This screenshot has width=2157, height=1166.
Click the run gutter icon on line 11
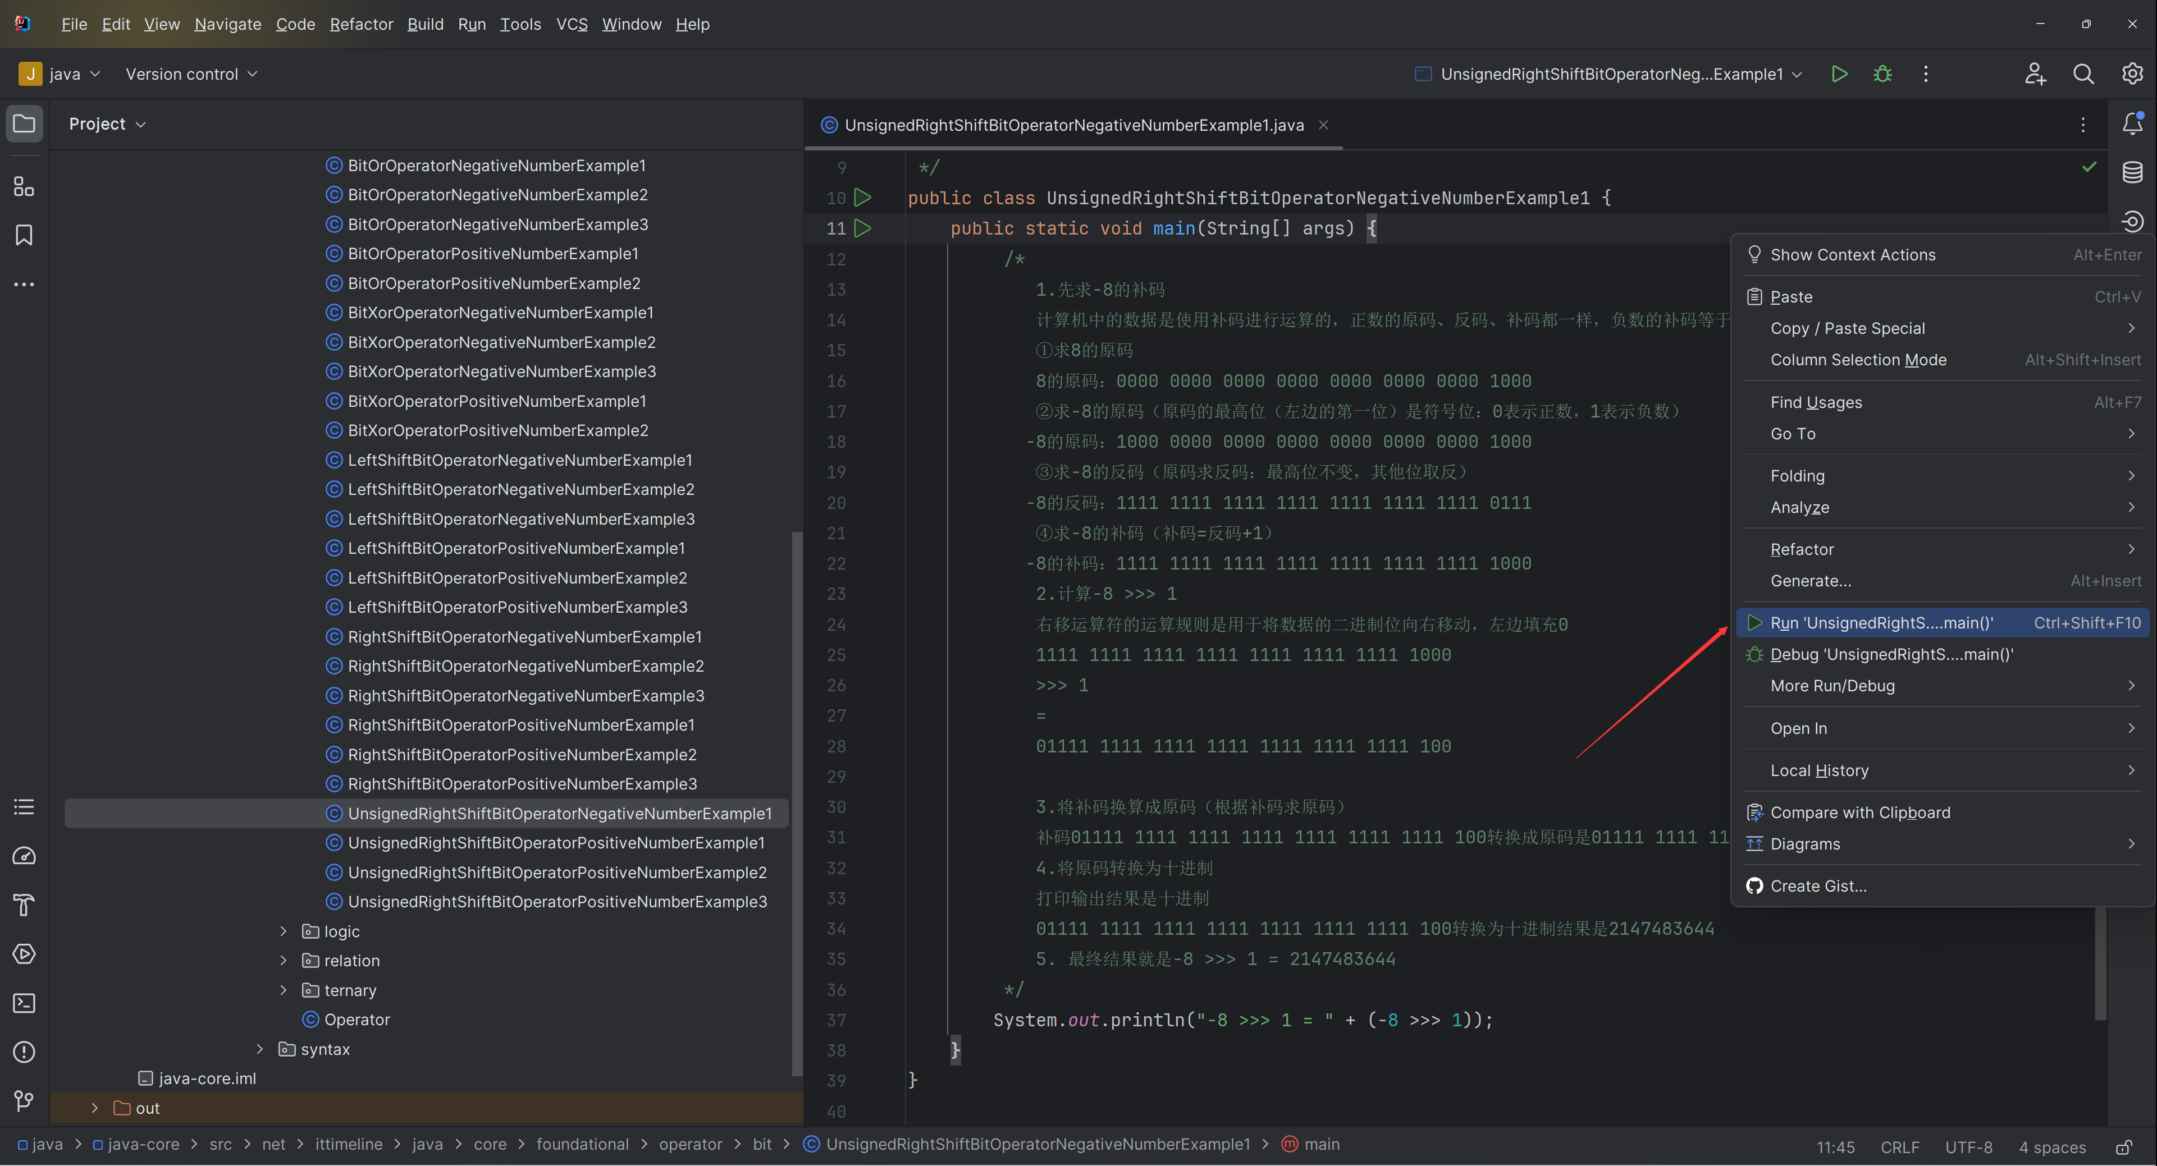(862, 228)
